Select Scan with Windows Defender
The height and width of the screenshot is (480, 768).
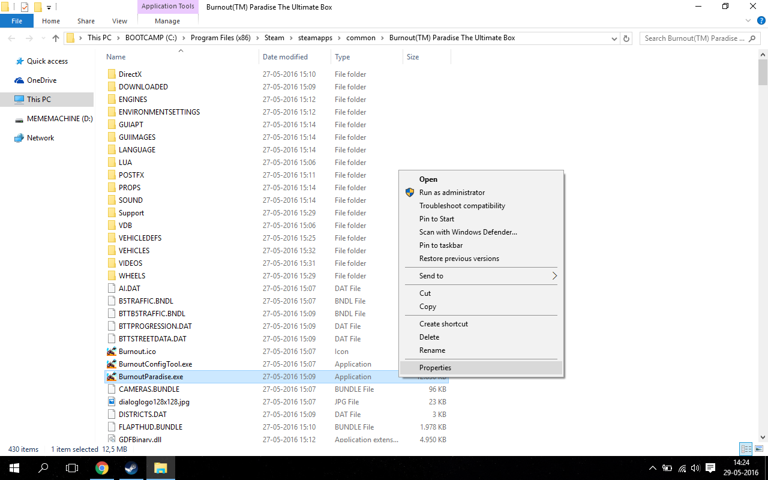point(480,232)
